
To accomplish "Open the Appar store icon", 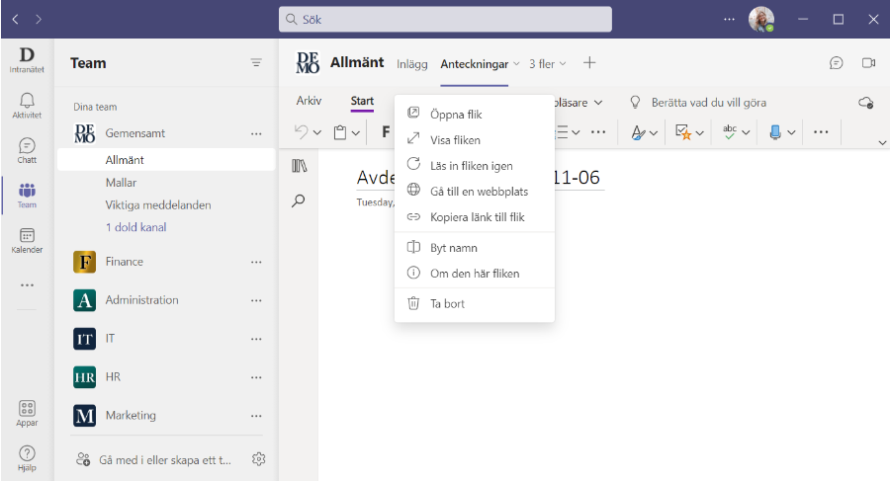I will pos(27,413).
